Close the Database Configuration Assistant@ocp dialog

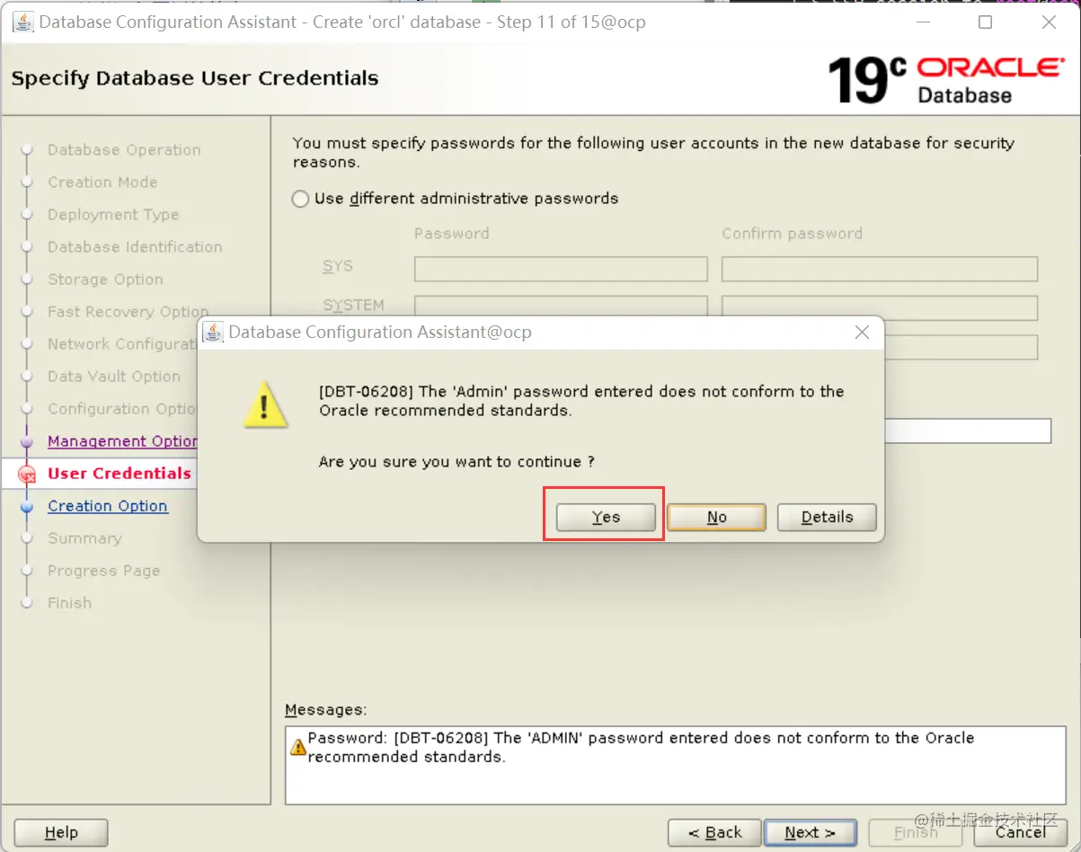pos(862,333)
